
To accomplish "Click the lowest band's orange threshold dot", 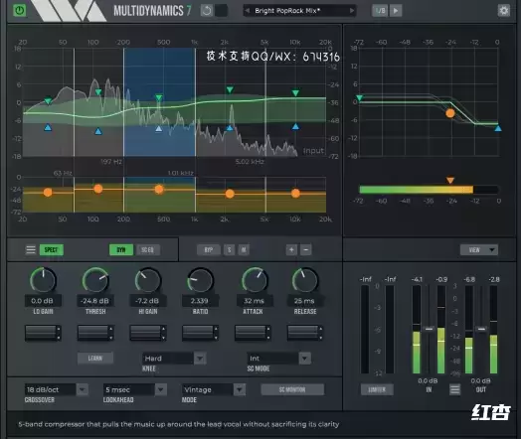I will pos(48,192).
